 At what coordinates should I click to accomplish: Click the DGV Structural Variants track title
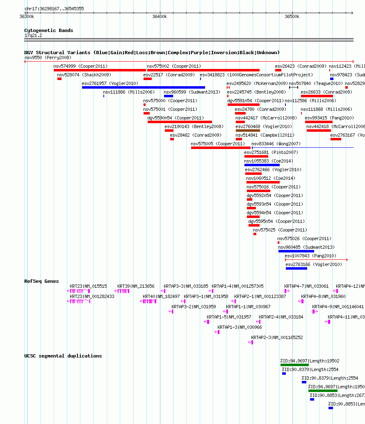(x=152, y=53)
